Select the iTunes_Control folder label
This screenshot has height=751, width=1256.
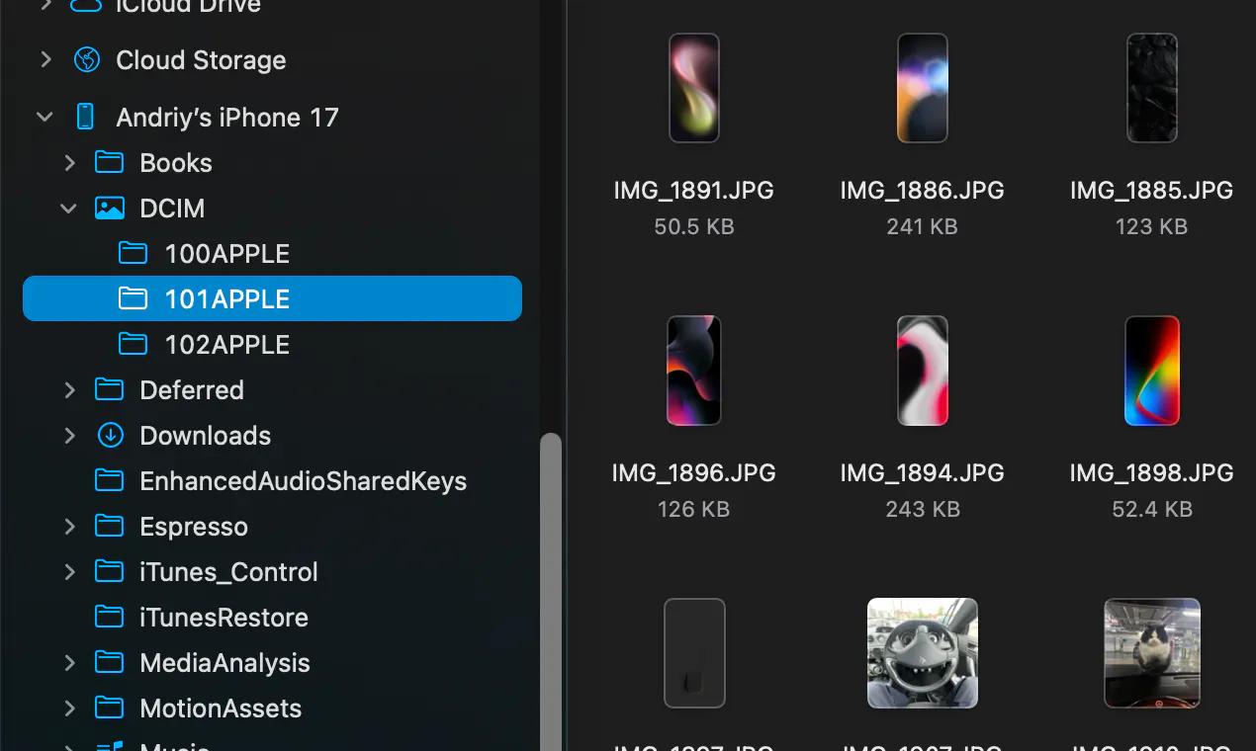click(x=229, y=572)
